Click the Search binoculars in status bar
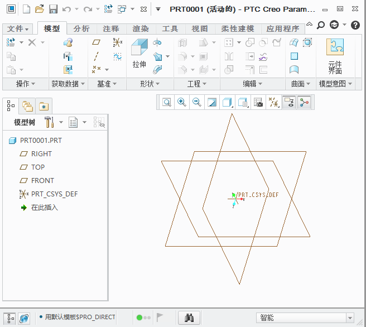Screen dimensions: 366x327 point(189,318)
